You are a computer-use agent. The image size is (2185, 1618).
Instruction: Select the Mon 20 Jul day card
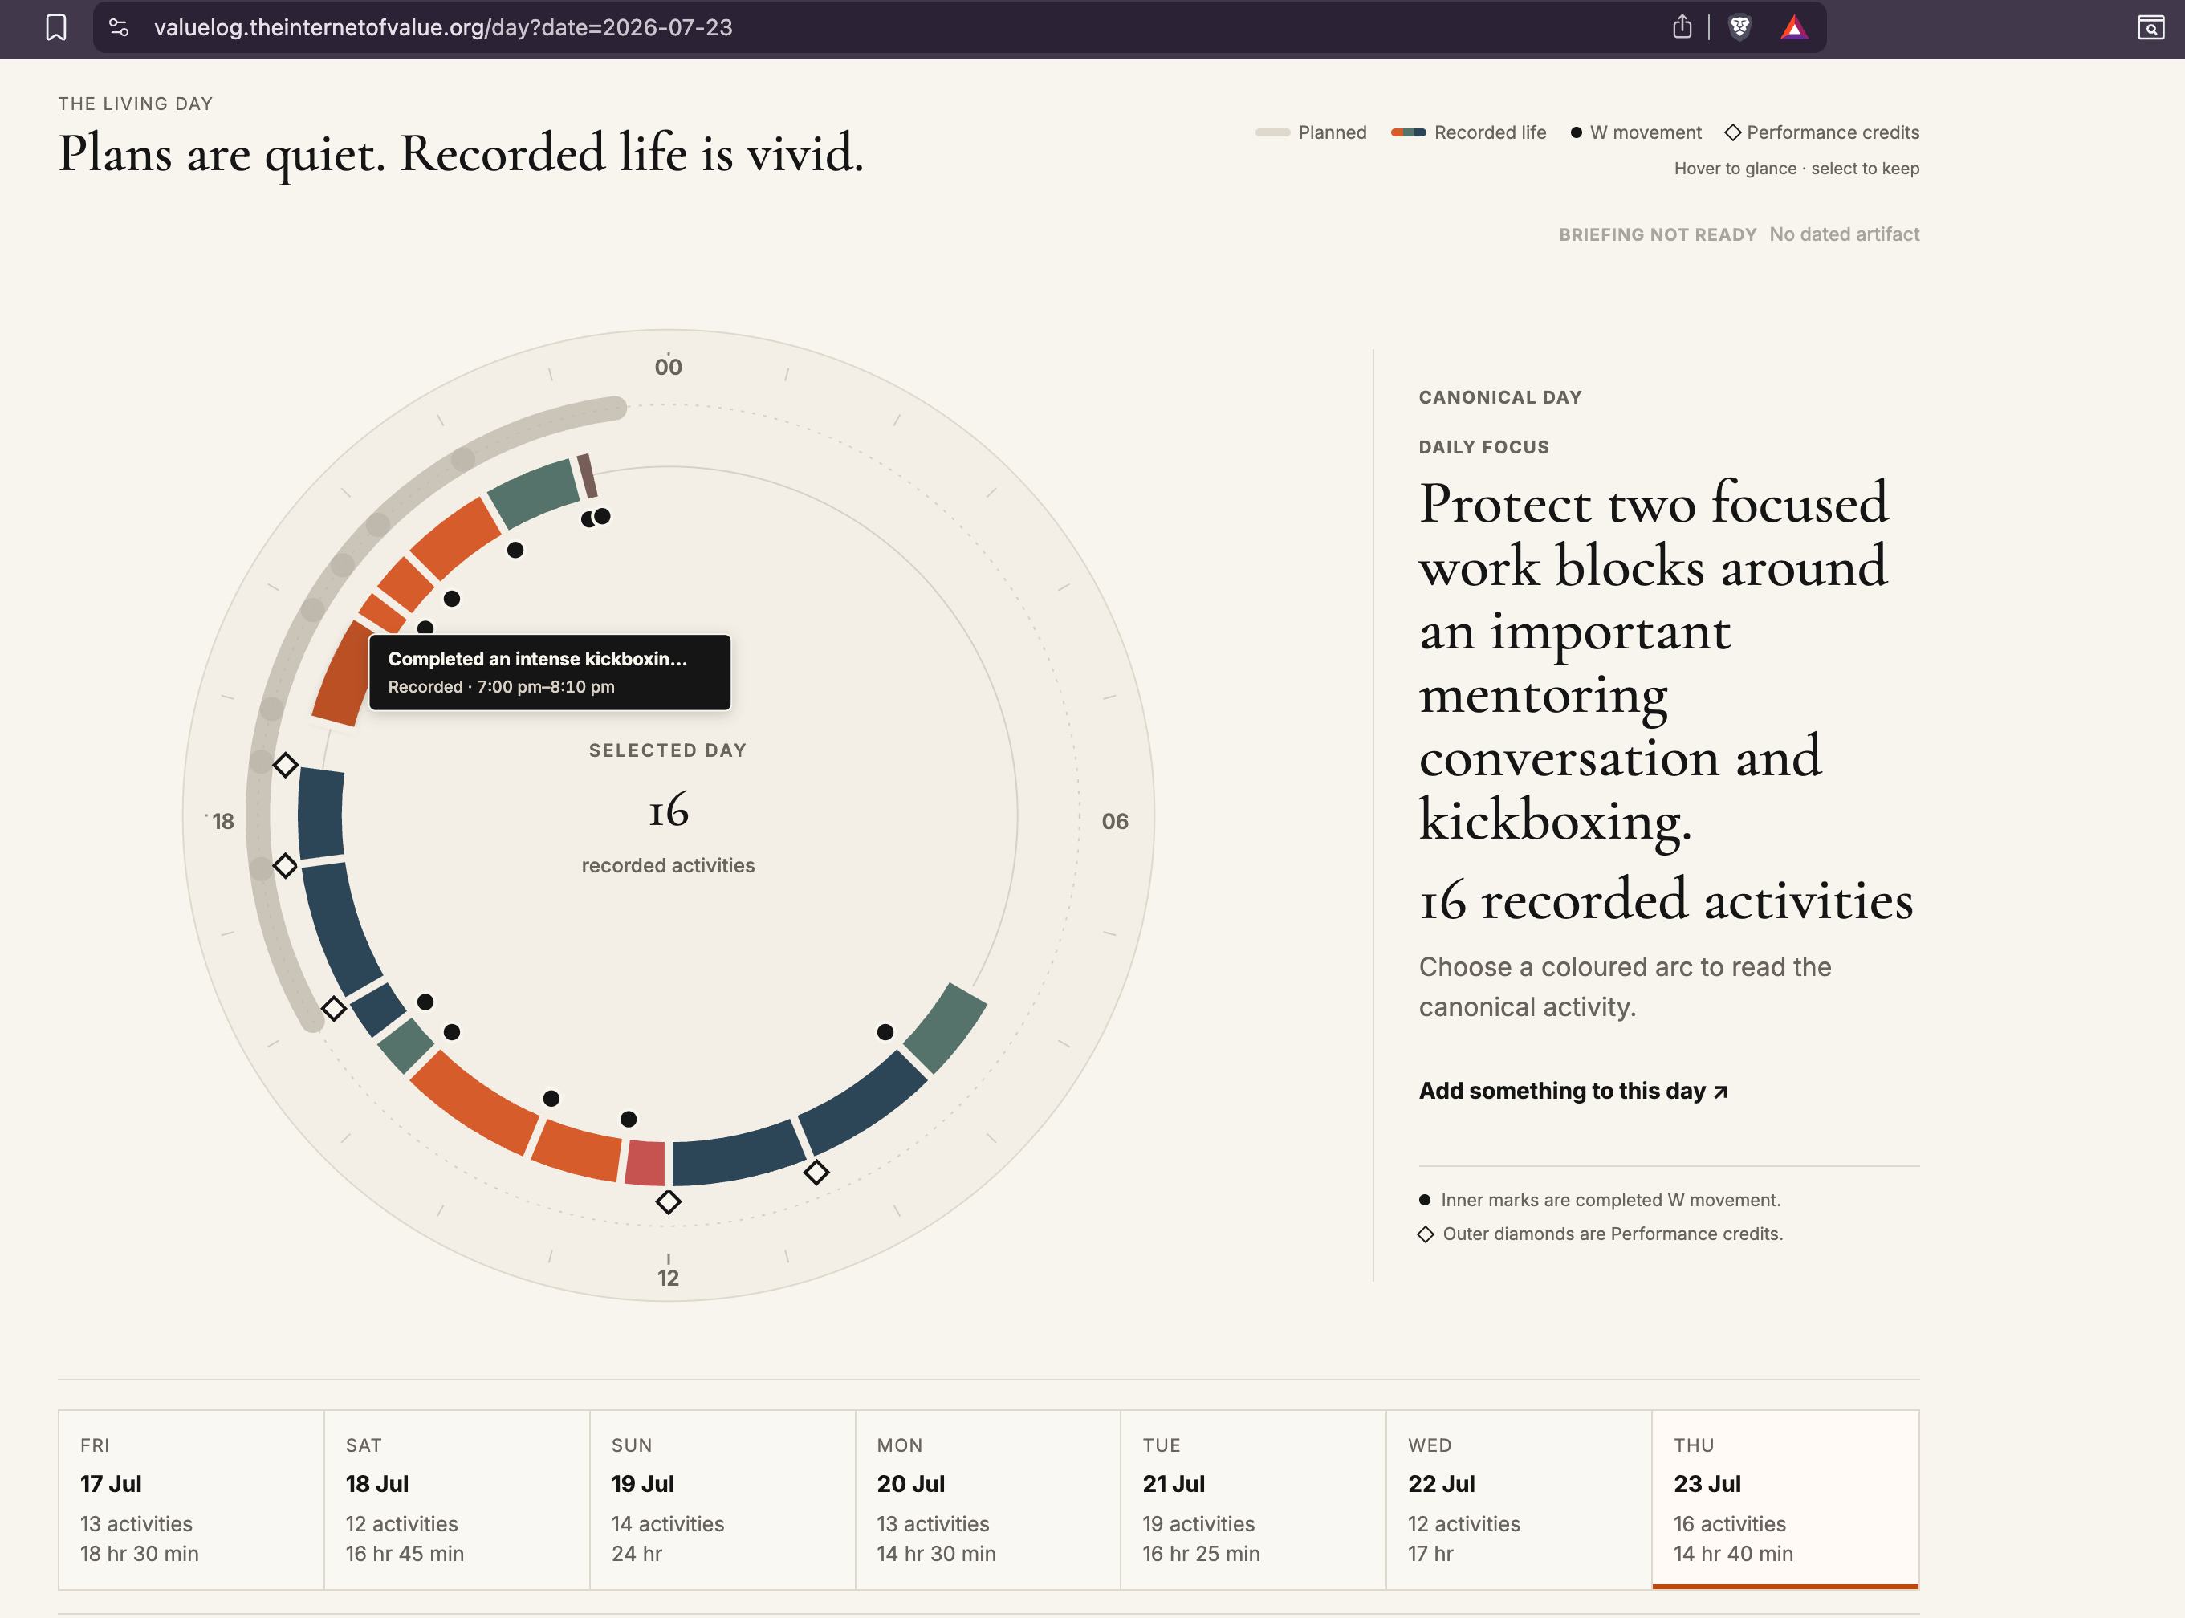(x=987, y=1498)
